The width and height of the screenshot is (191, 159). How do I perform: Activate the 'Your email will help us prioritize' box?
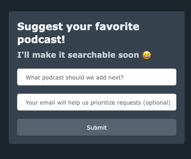[x=97, y=102]
